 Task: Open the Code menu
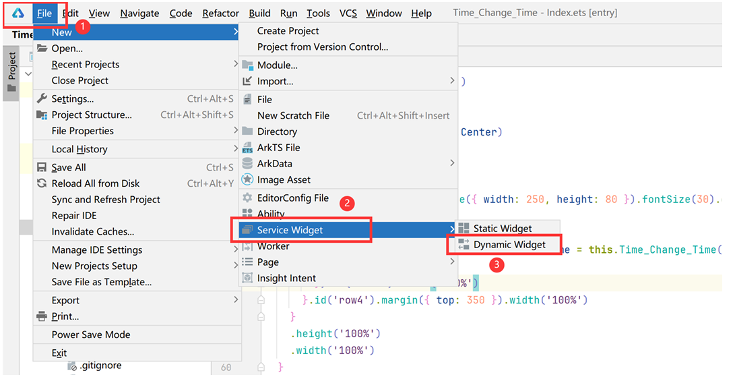coord(181,13)
